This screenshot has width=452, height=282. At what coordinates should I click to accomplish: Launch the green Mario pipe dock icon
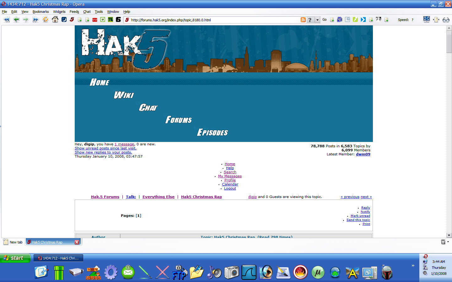pyautogui.click(x=59, y=273)
